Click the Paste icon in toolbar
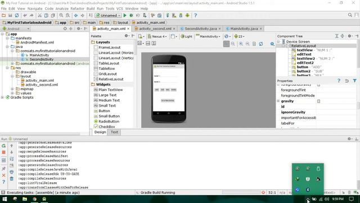The width and height of the screenshot is (360, 203). click(53, 15)
